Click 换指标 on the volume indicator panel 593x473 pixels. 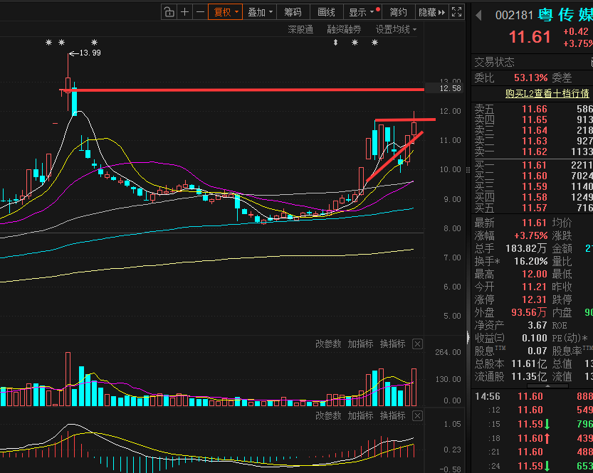pyautogui.click(x=392, y=344)
